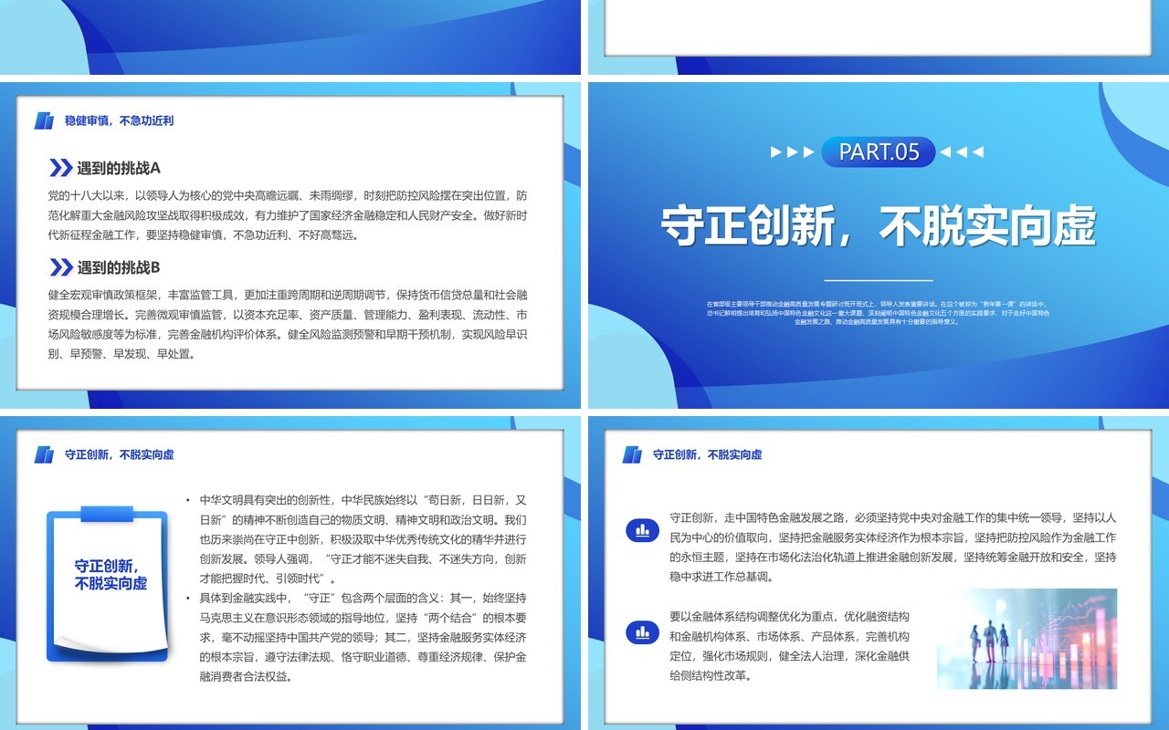
Task: Click the three right-pointing triangles before PART.05
Action: (x=792, y=152)
